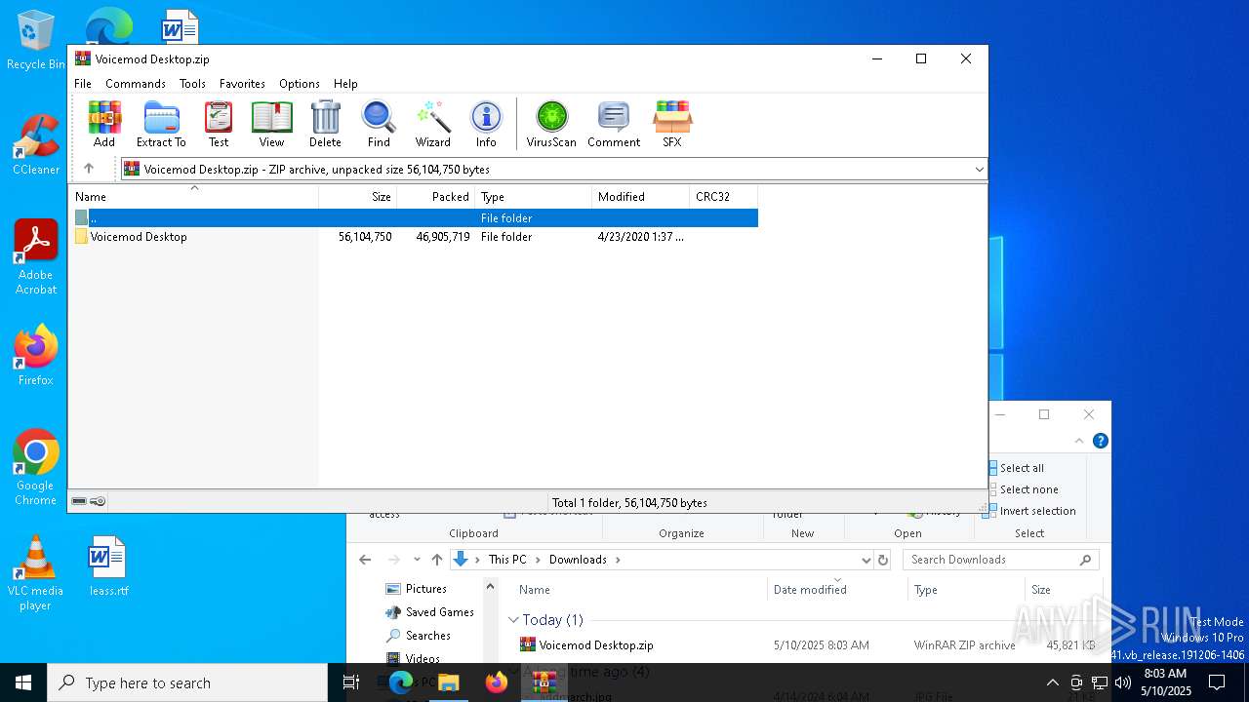Open Firefox from the taskbar
The image size is (1249, 702).
tap(497, 682)
